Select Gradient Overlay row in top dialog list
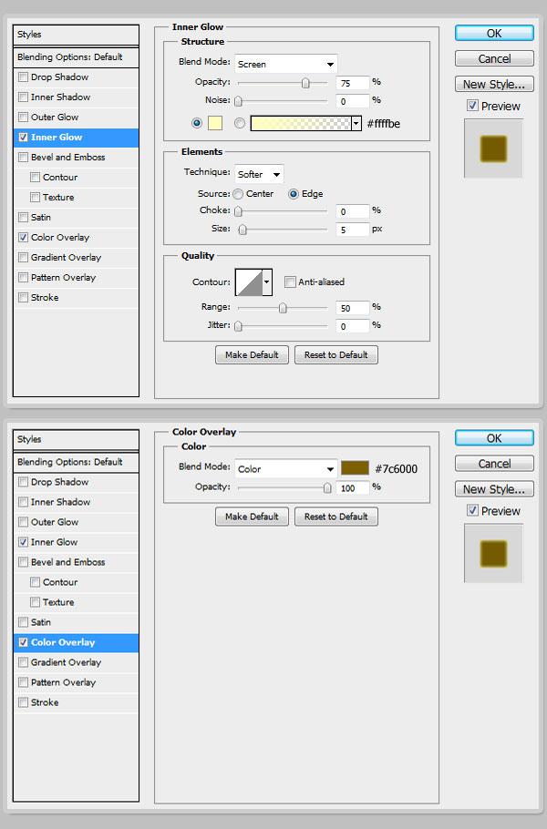 pyautogui.click(x=76, y=258)
